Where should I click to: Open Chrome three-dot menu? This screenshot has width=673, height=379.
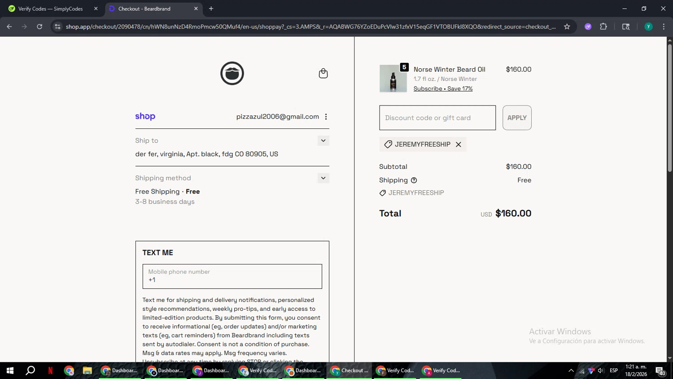click(664, 26)
